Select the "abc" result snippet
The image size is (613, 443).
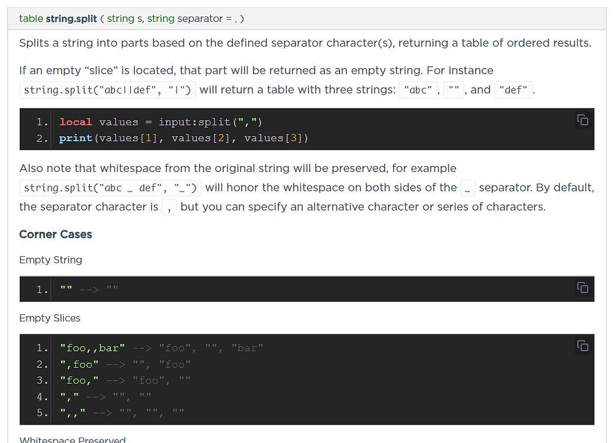418,90
